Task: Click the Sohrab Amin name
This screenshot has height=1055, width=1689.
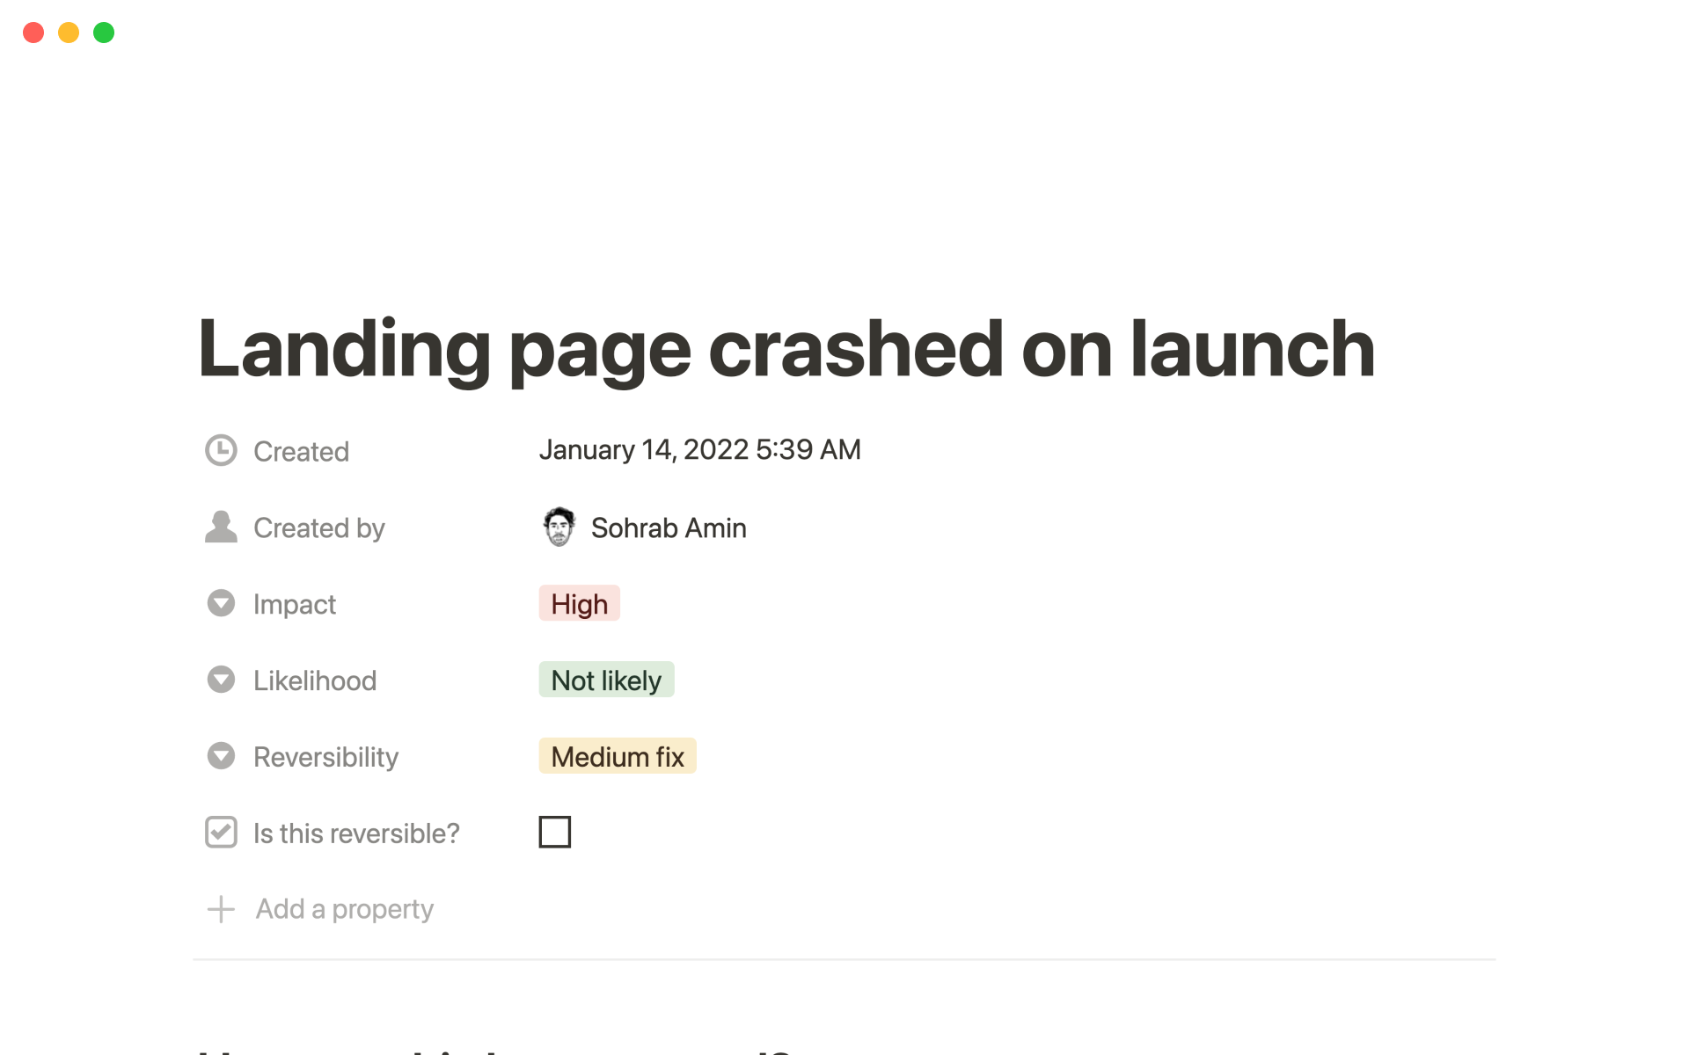Action: click(669, 527)
